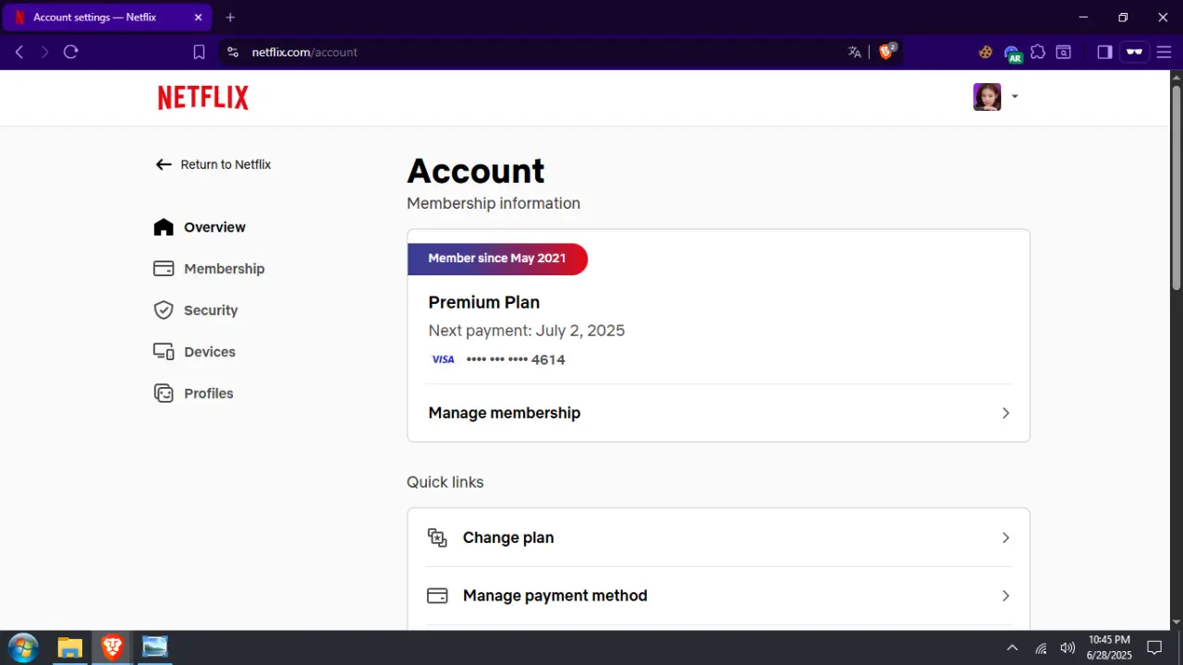Close the Account settings tab

pyautogui.click(x=199, y=18)
